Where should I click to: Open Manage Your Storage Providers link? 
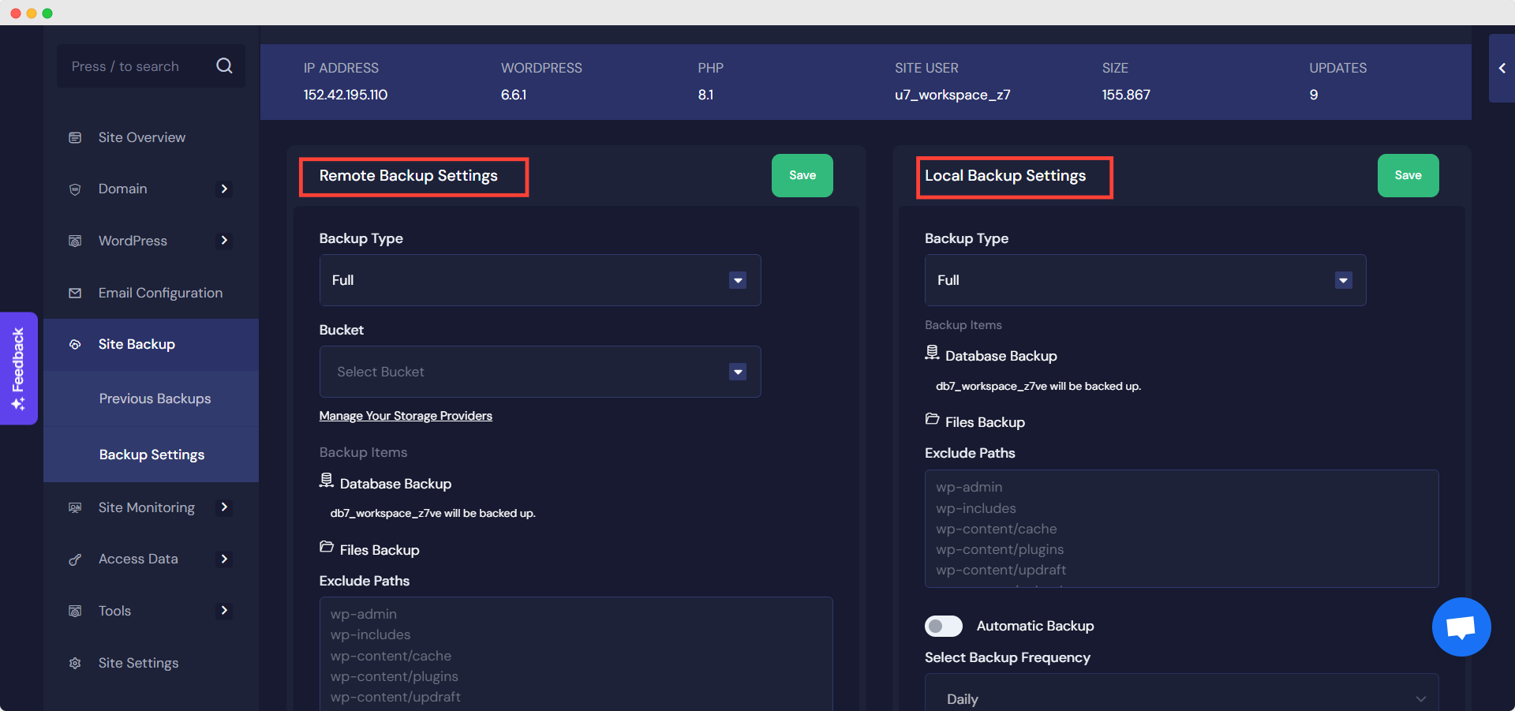(x=406, y=416)
